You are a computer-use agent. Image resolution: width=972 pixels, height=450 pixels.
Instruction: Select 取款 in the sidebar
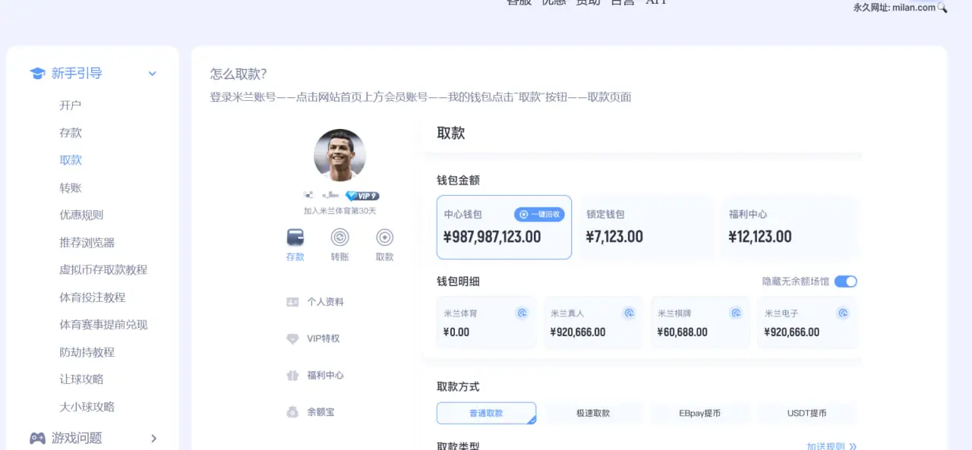71,160
